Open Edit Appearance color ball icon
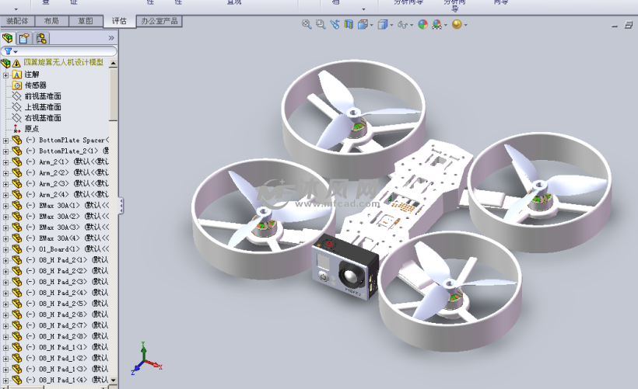This screenshot has height=389, width=638. 422,24
